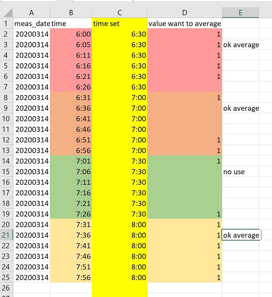
Task: Select the value 1 in cell D14
Action: click(185, 161)
